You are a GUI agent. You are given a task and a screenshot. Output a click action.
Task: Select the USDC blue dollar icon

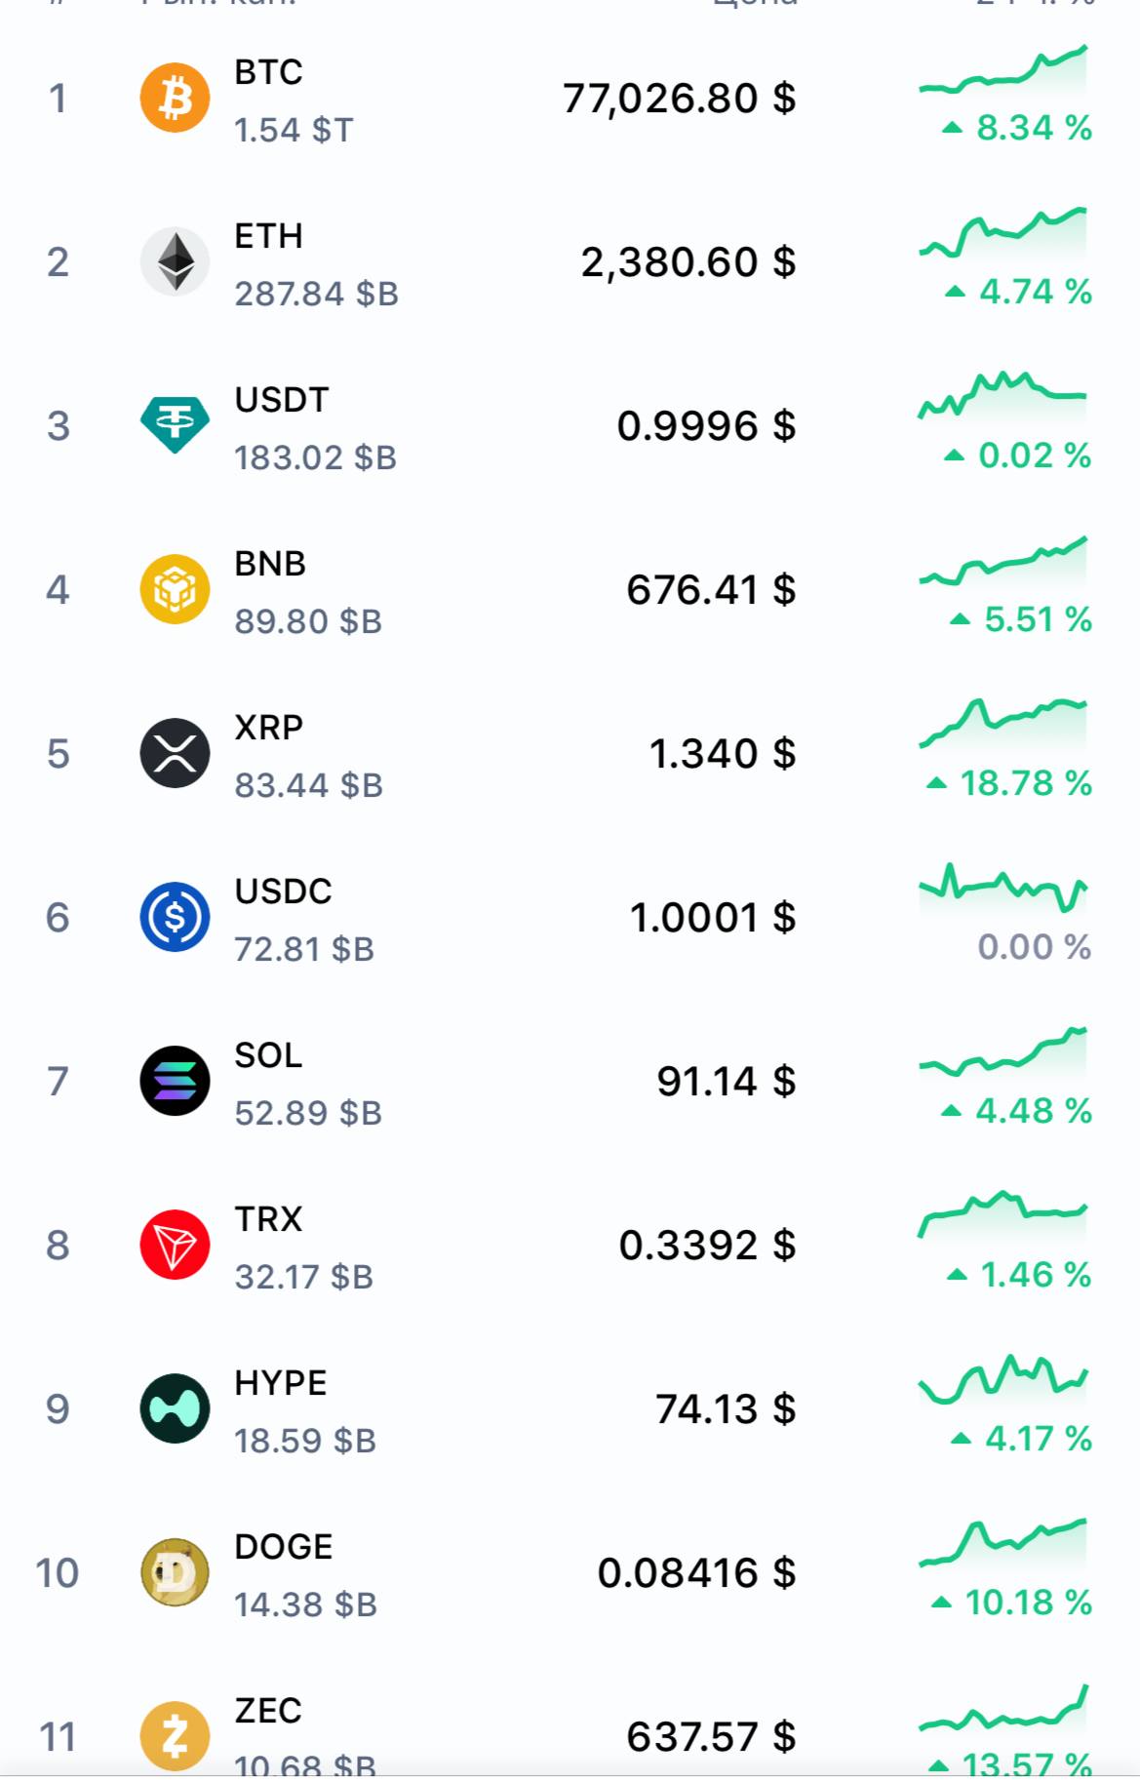pyautogui.click(x=175, y=917)
